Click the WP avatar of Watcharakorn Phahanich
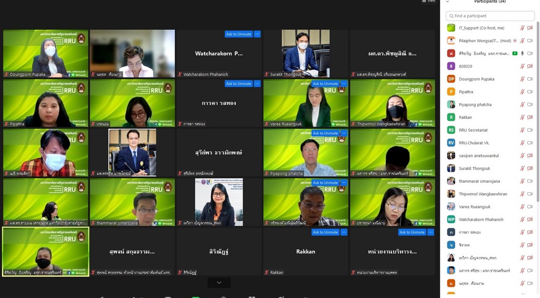This screenshot has height=298, width=540. 451,220
